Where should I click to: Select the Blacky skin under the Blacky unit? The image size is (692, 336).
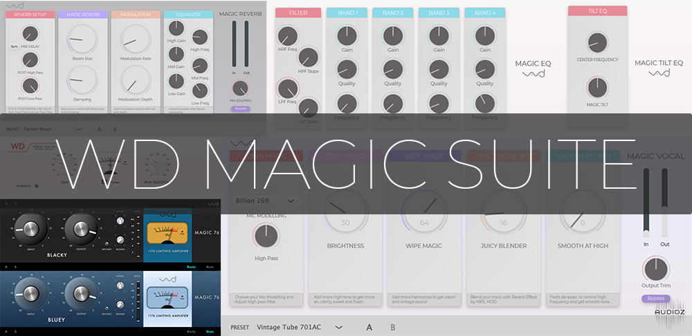coord(191,267)
